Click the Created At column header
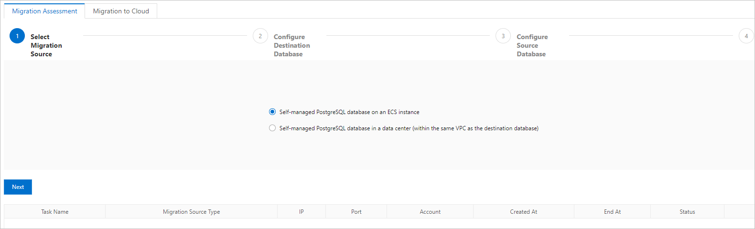This screenshot has width=755, height=229. (x=523, y=212)
